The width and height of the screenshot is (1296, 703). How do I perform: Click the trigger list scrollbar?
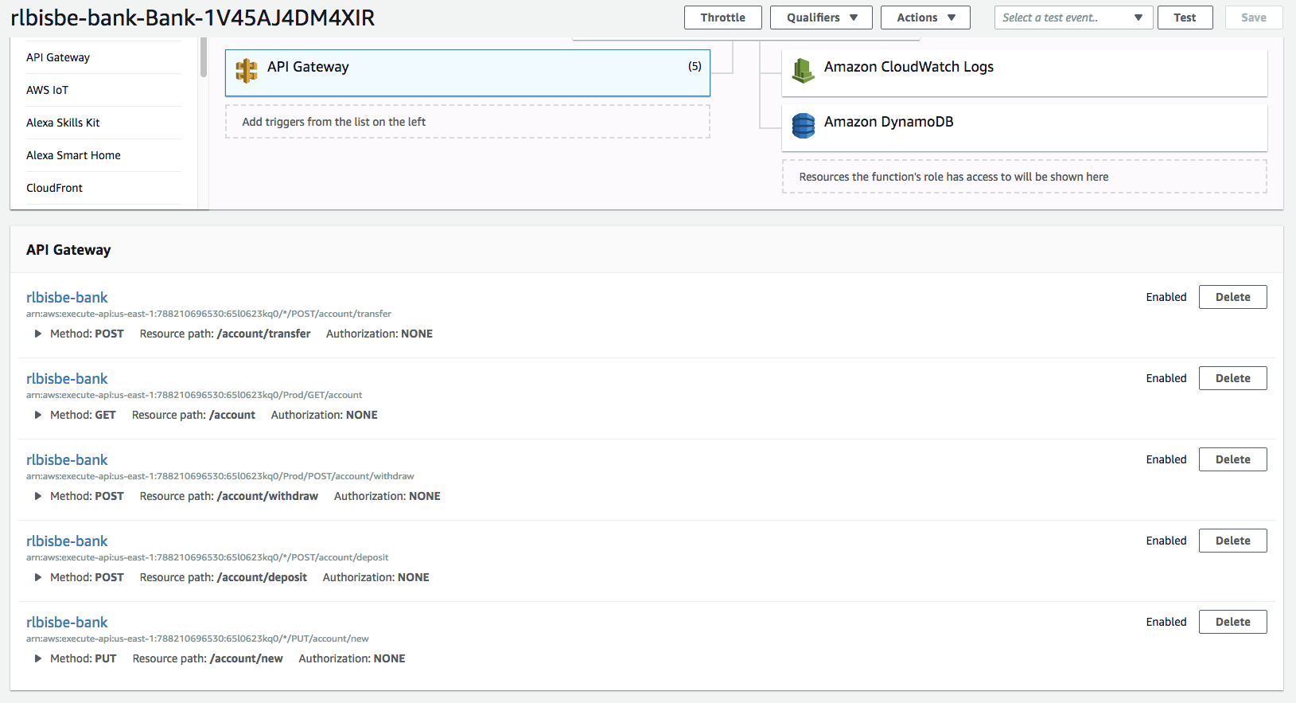point(204,57)
